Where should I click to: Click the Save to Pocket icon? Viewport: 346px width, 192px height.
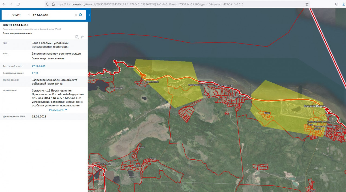(x=337, y=4)
